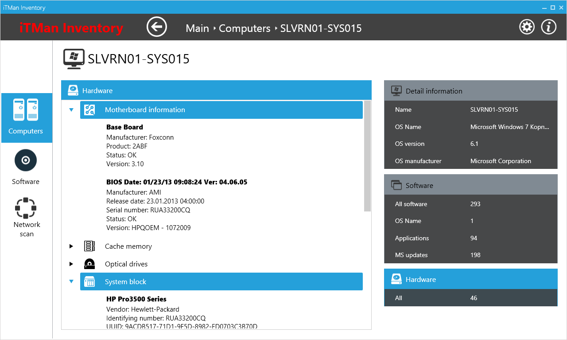
Task: Select the Optical drives row label
Action: pos(126,264)
